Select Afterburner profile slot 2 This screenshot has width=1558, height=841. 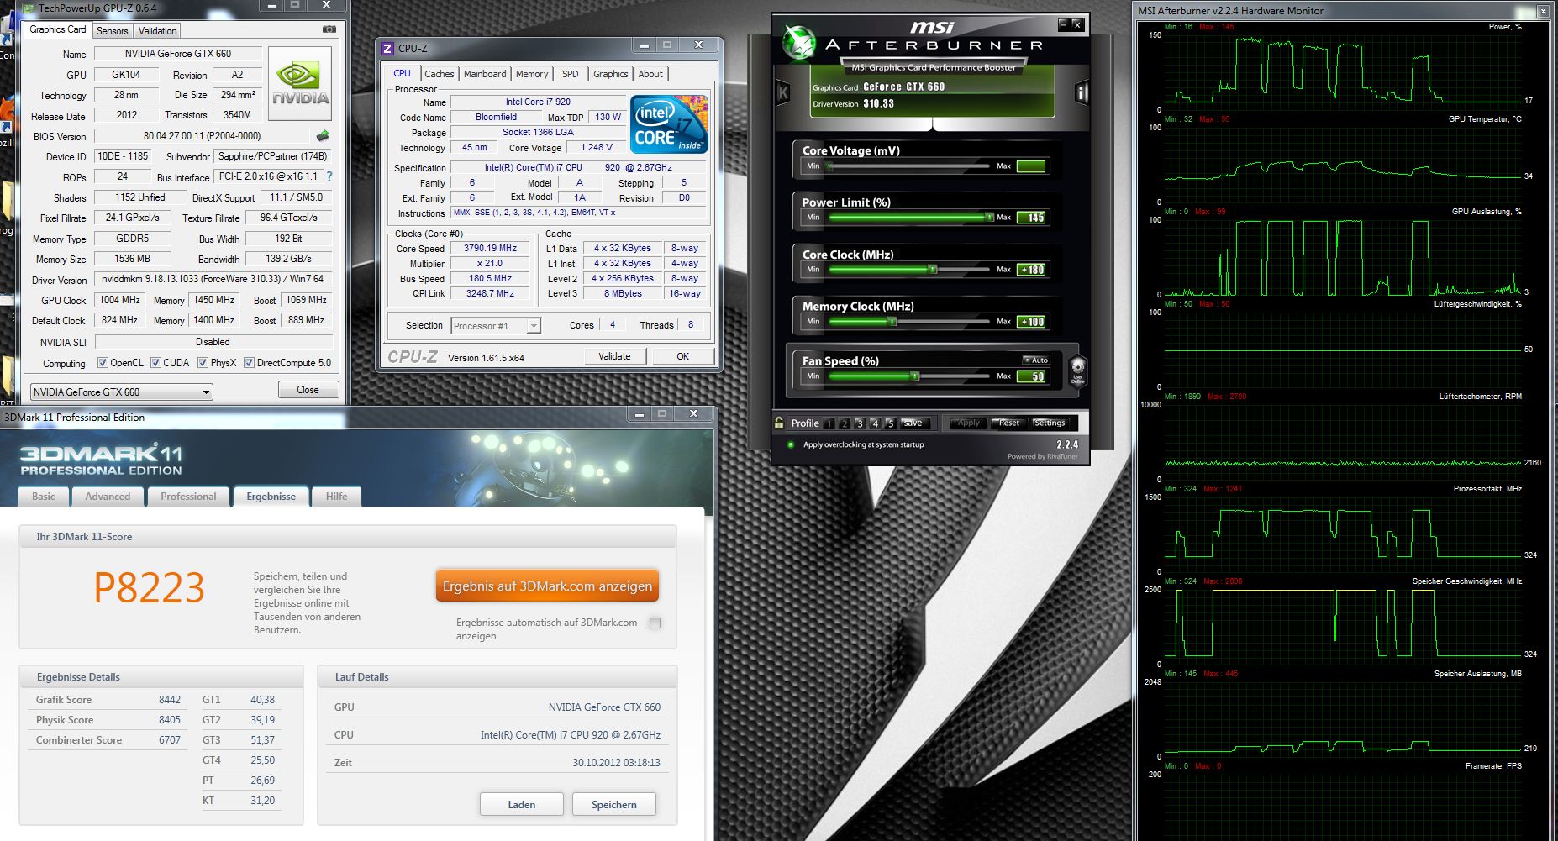pos(845,423)
